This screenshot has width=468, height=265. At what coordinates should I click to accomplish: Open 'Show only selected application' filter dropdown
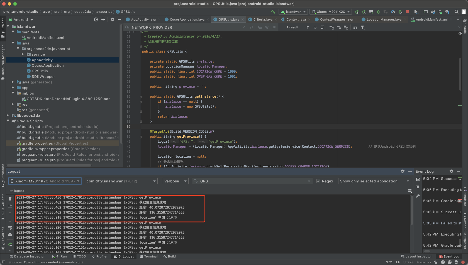click(375, 181)
